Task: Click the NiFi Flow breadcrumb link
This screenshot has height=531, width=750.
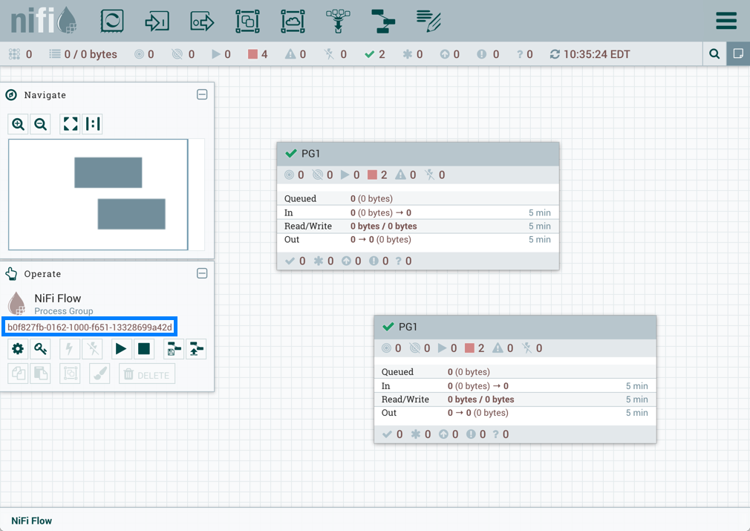Action: 31,521
